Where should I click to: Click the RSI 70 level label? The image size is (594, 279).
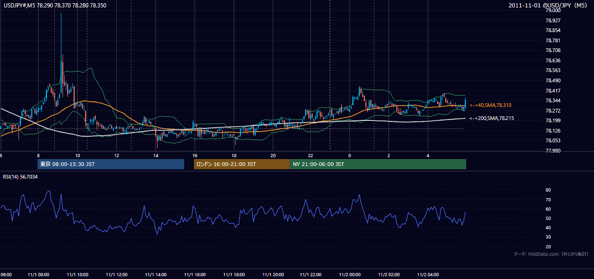pos(548,199)
